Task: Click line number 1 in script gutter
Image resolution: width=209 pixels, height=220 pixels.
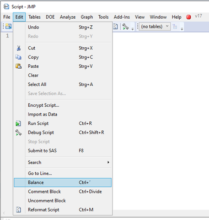Action: pos(7,36)
